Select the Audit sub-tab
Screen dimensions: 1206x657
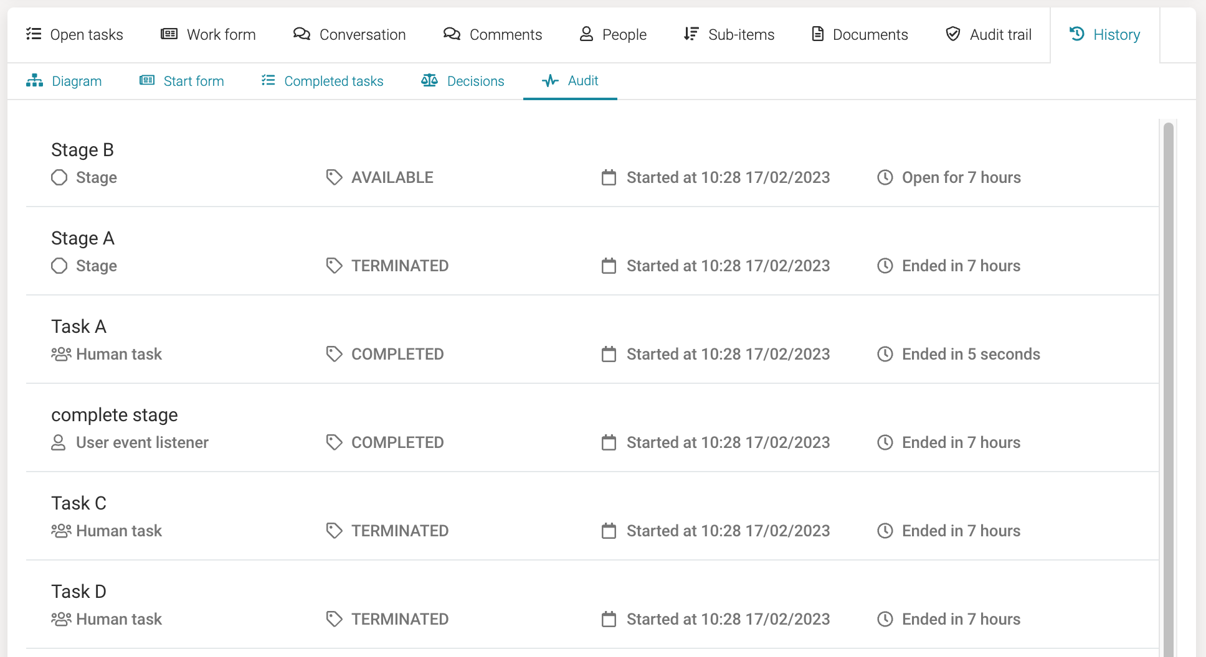570,81
